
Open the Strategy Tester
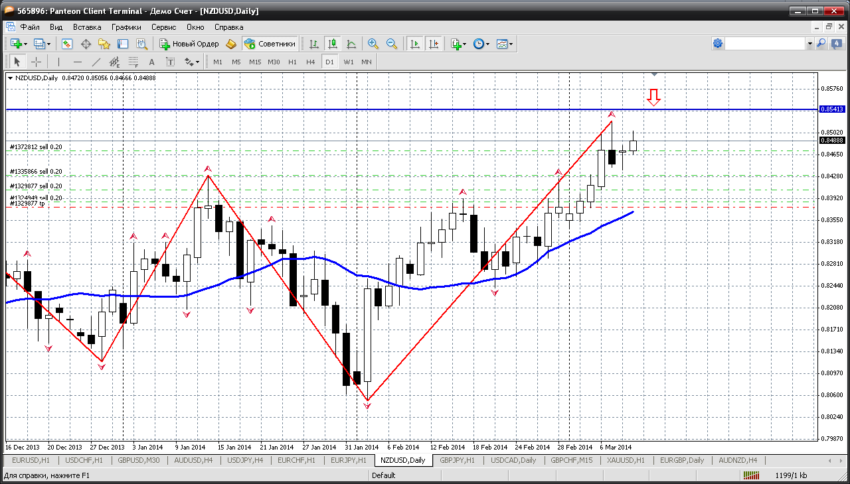[141, 44]
